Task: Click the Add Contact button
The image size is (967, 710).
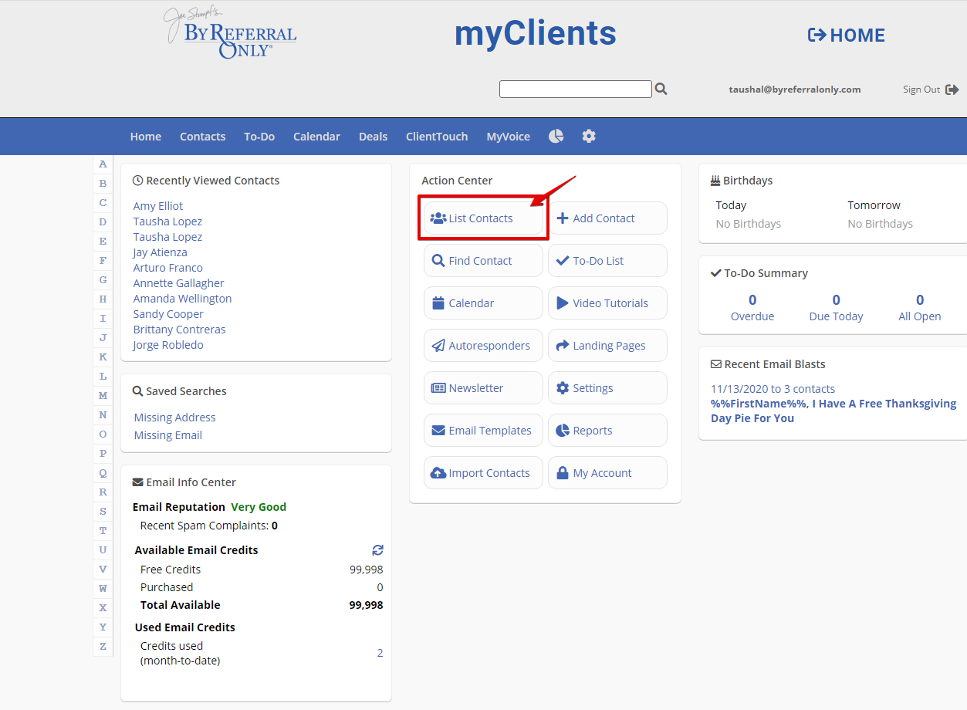Action: 607,218
